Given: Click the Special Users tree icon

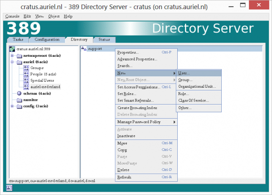Looking at the screenshot, I should 26,80.
